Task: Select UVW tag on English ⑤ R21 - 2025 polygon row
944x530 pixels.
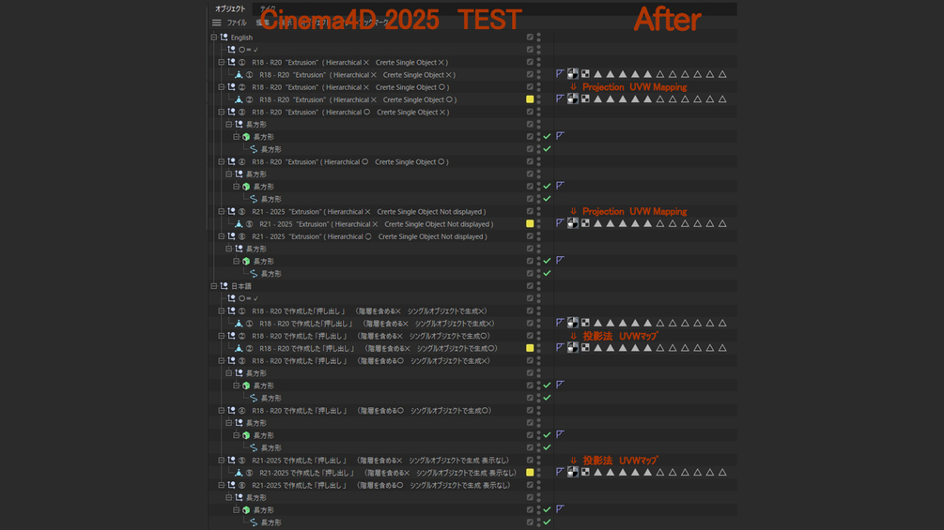Action: [x=585, y=223]
